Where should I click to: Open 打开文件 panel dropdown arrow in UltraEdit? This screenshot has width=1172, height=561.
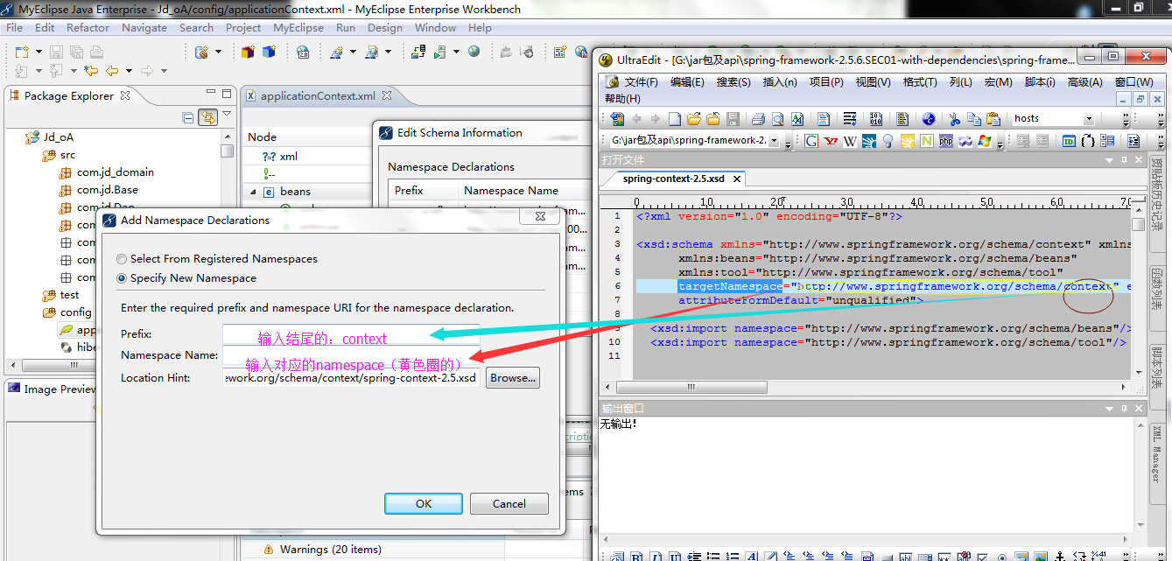[x=1109, y=160]
